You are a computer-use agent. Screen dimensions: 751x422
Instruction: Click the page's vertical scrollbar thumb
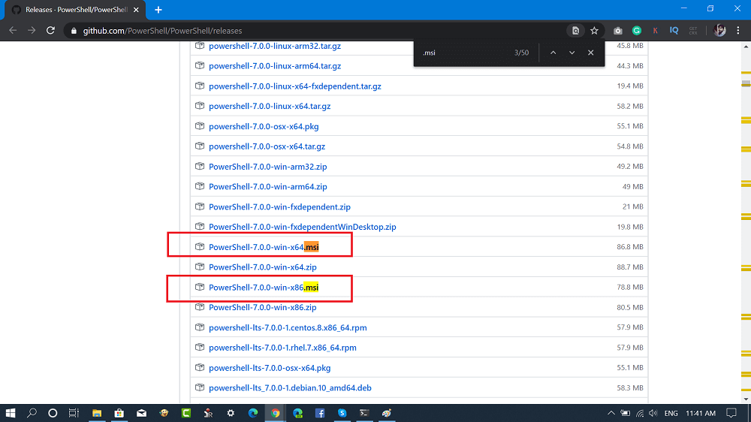click(x=746, y=84)
